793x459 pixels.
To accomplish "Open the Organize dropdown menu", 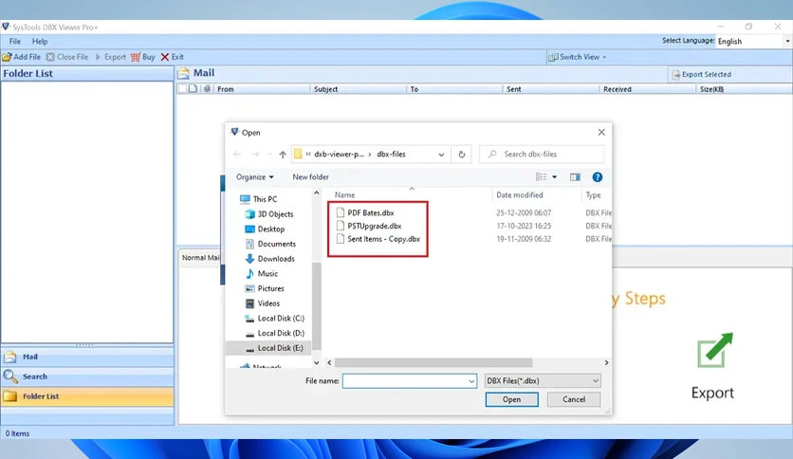I will 255,177.
